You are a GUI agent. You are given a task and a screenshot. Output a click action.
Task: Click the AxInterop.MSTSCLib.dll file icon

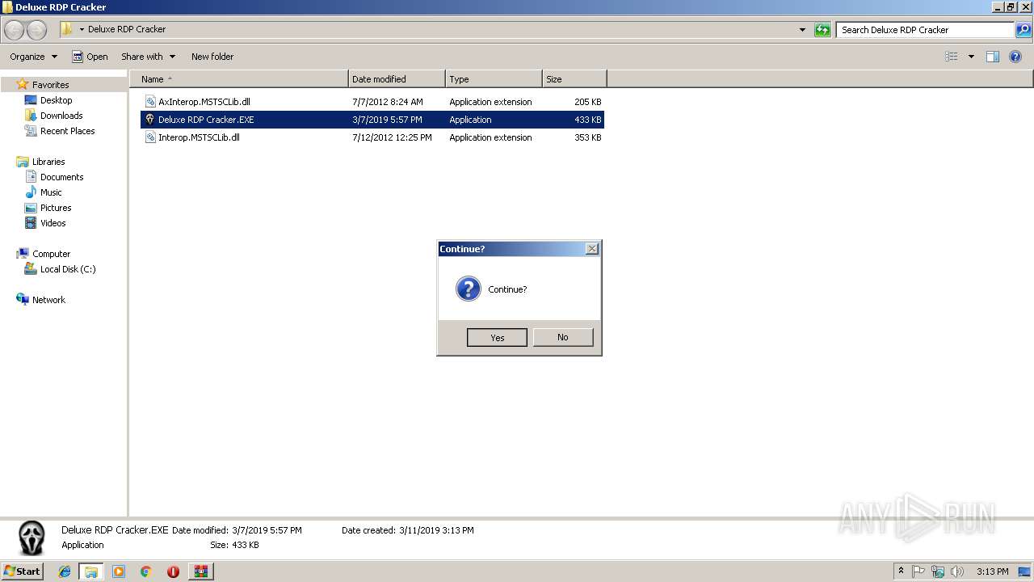click(x=149, y=102)
